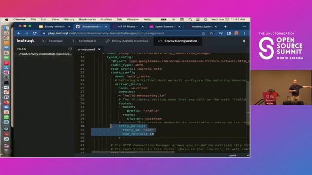Select the envoy.yaml editor tab
Image resolution: width=312 pixels, height=175 pixels.
point(86,49)
